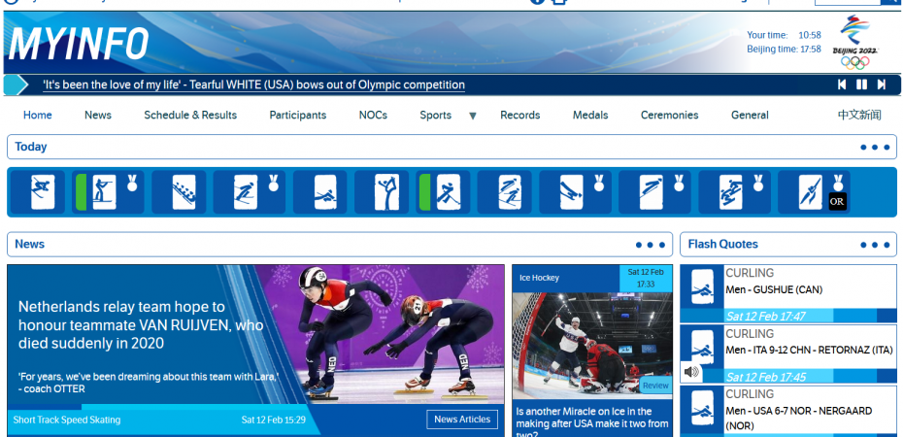The width and height of the screenshot is (903, 437).
Task: Click the Short Track Speed Skating label
Action: (x=67, y=420)
